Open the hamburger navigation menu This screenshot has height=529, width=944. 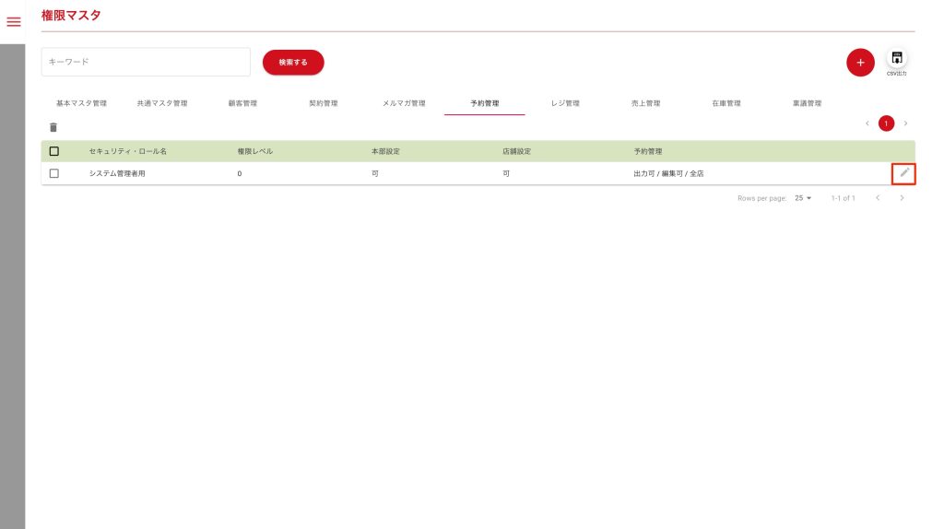14,22
